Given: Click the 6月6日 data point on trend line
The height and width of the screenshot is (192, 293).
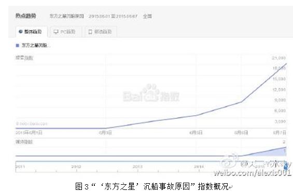Looking at the screenshot, I should tap(241, 102).
